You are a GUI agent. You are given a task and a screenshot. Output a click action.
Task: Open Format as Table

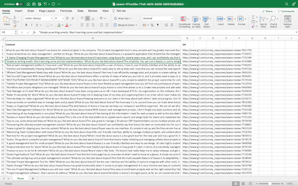(x=196, y=22)
